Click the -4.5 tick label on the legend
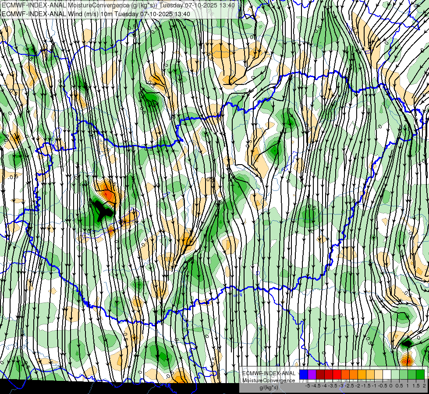The height and width of the screenshot is (394, 429). tap(316, 386)
